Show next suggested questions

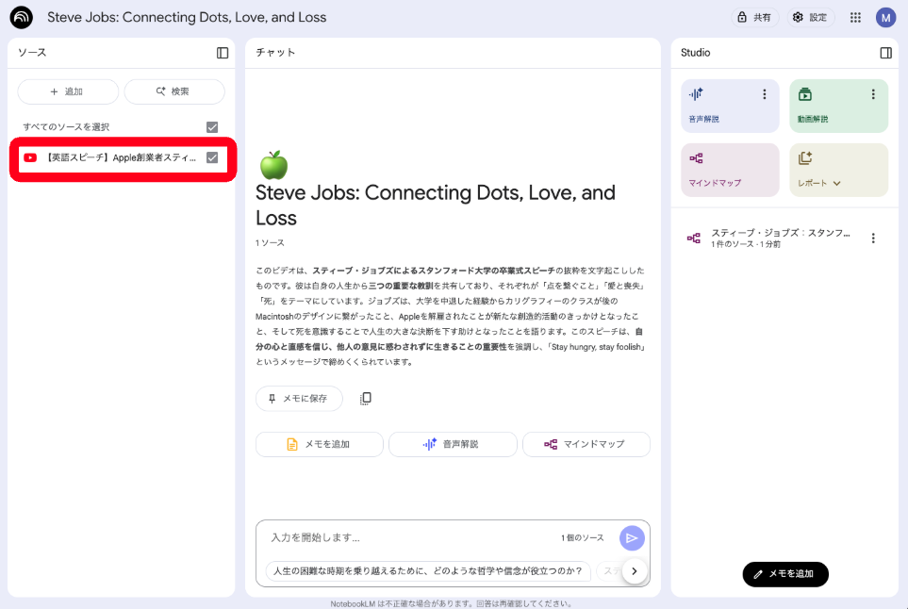point(635,570)
